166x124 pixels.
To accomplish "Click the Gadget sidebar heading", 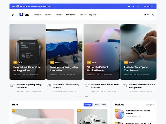I will (119, 104).
